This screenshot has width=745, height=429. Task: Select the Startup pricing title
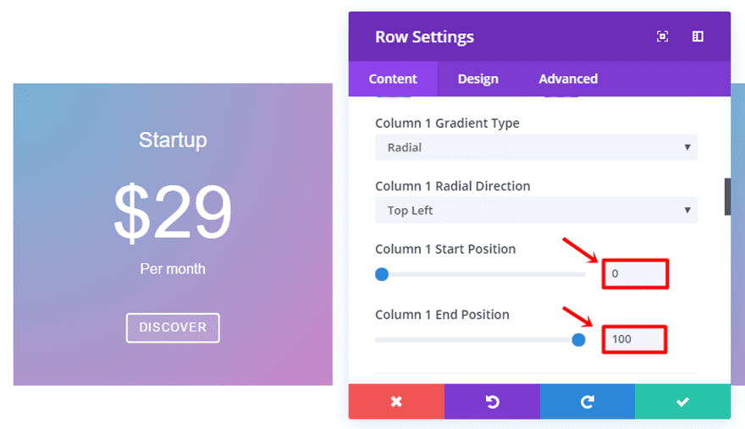173,140
